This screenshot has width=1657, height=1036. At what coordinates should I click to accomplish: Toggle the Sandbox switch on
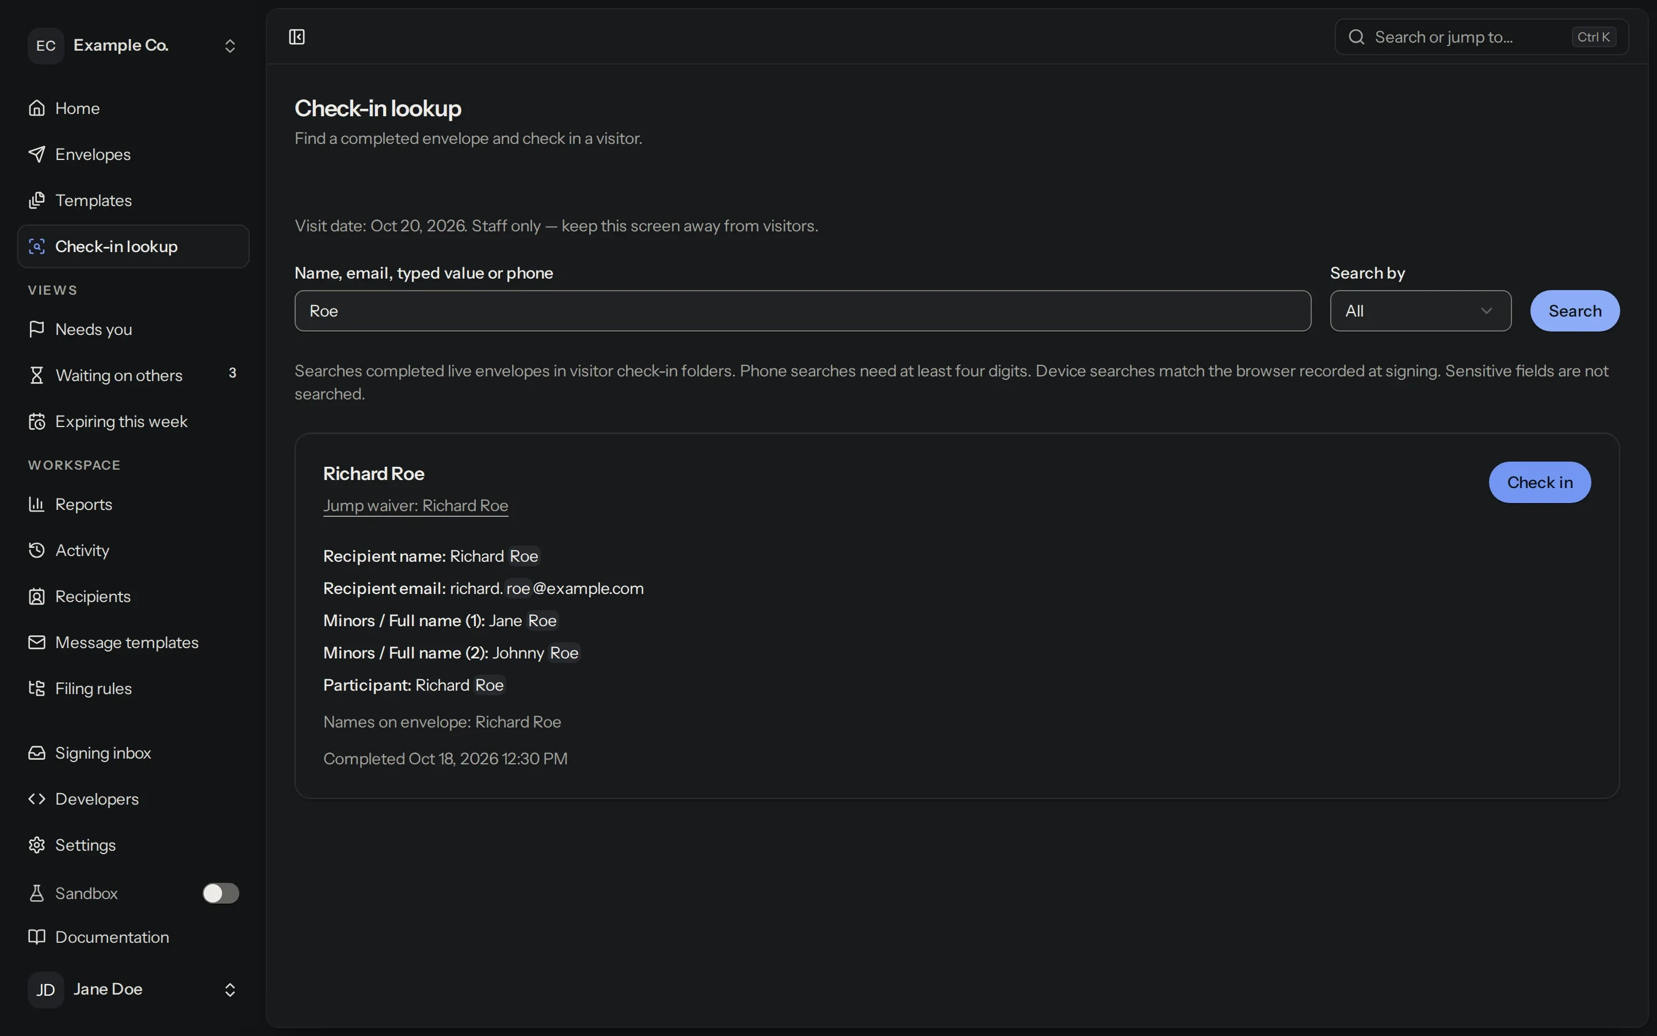coord(220,893)
